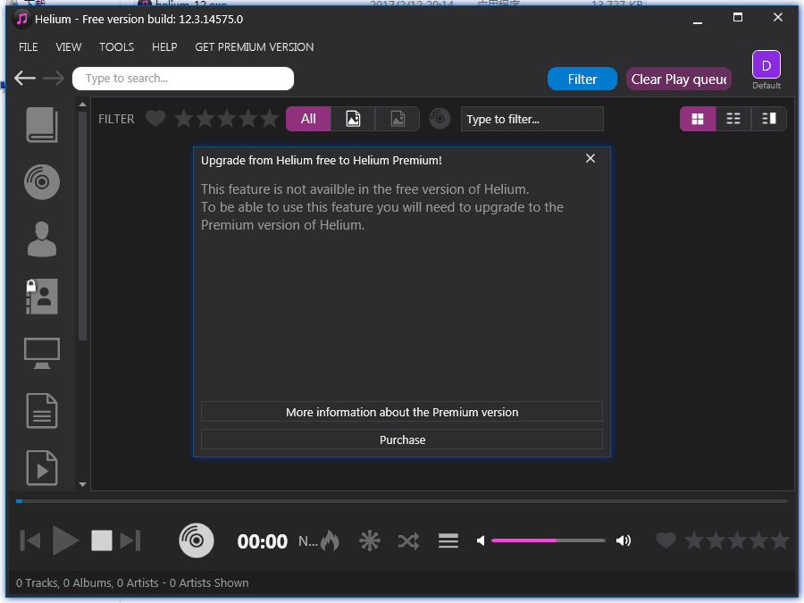Image resolution: width=804 pixels, height=603 pixels.
Task: Select the with-picture filter button
Action: pyautogui.click(x=353, y=119)
